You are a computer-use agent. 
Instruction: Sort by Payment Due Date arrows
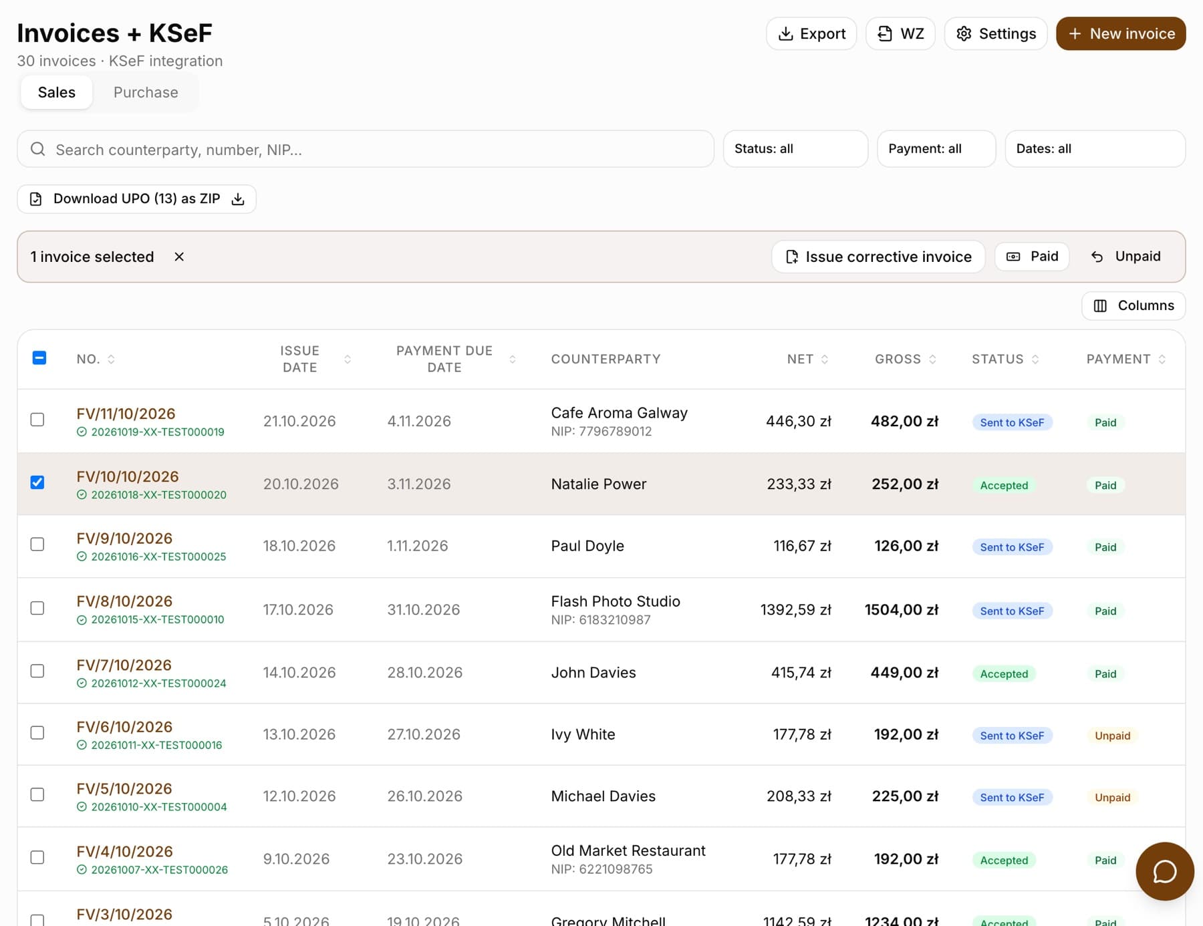pos(513,359)
